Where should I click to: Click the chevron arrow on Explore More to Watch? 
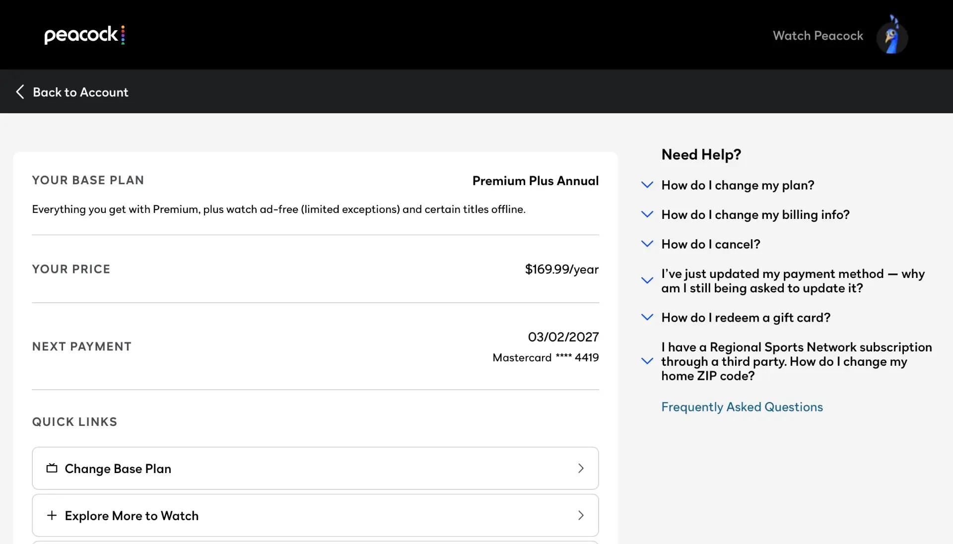click(581, 515)
